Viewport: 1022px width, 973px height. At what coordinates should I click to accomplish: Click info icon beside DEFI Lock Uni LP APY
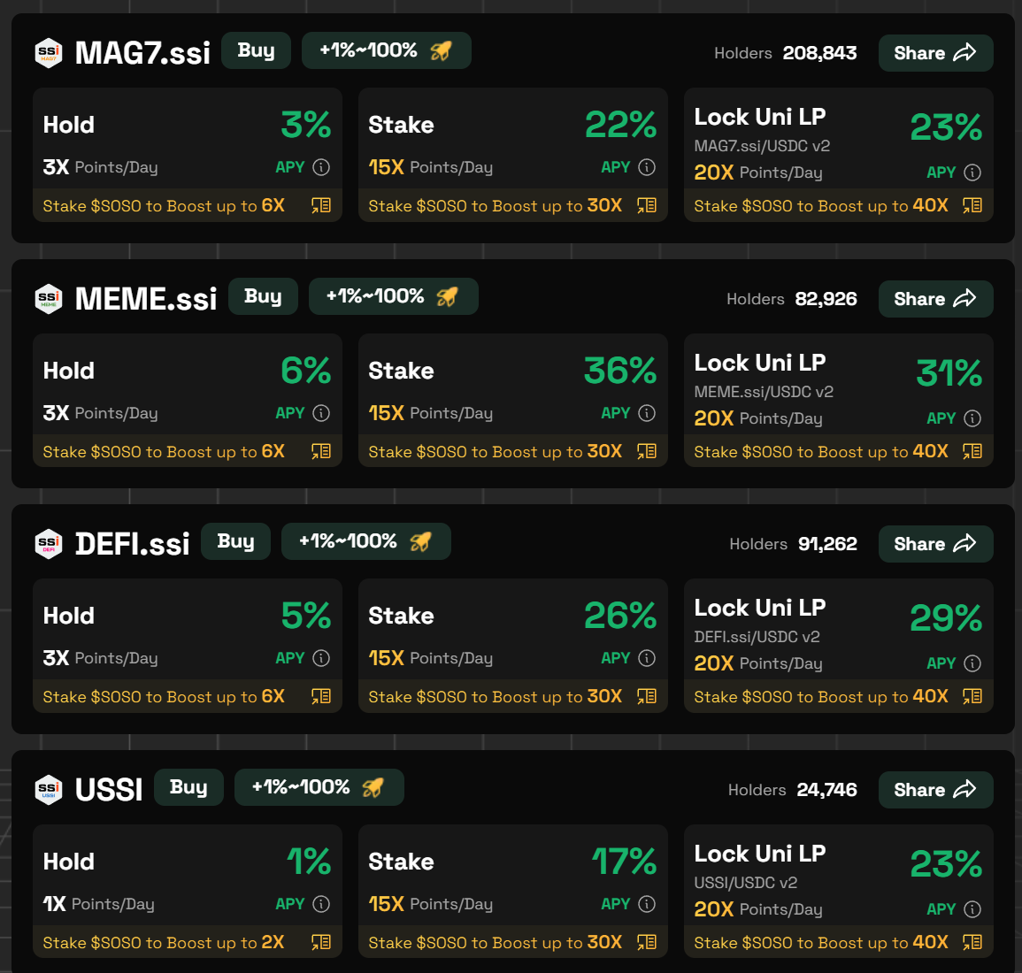click(x=972, y=663)
